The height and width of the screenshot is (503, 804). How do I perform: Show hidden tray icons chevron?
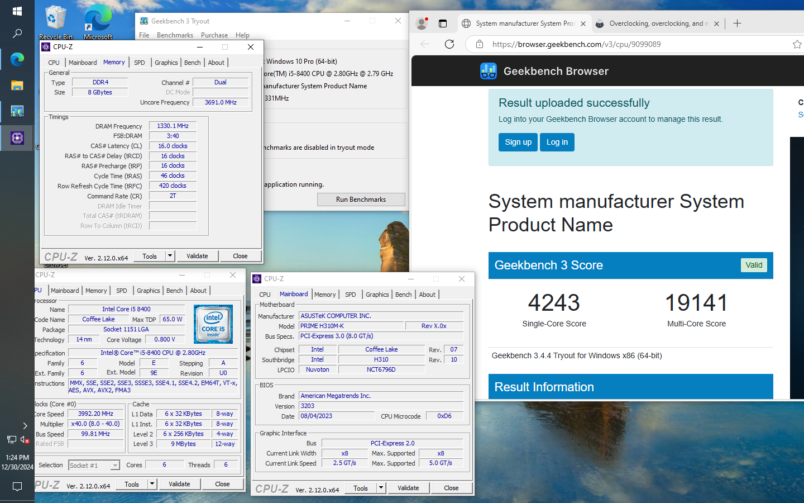point(25,425)
